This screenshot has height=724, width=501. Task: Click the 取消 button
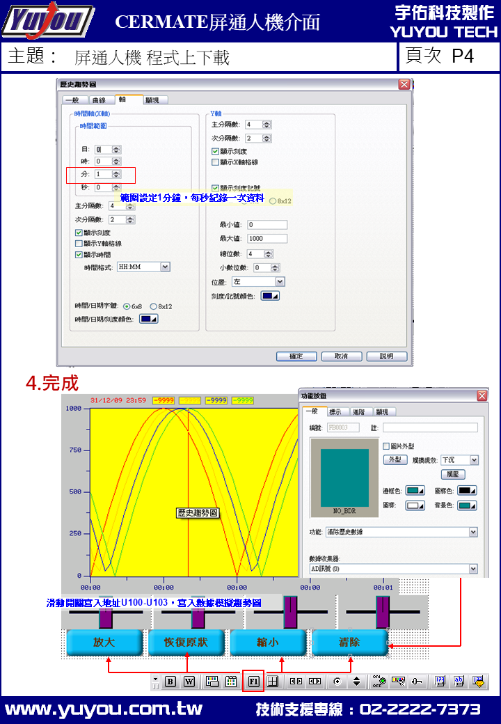[x=342, y=356]
